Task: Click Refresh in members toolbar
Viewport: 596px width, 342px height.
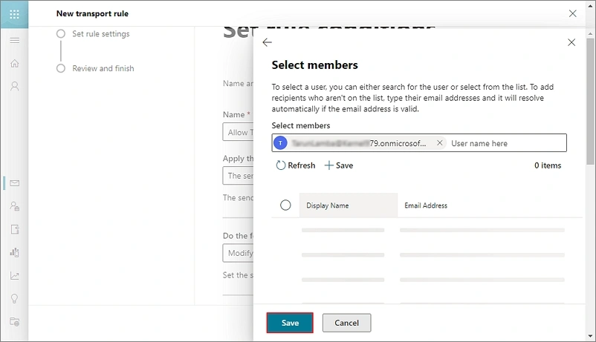Action: click(296, 165)
